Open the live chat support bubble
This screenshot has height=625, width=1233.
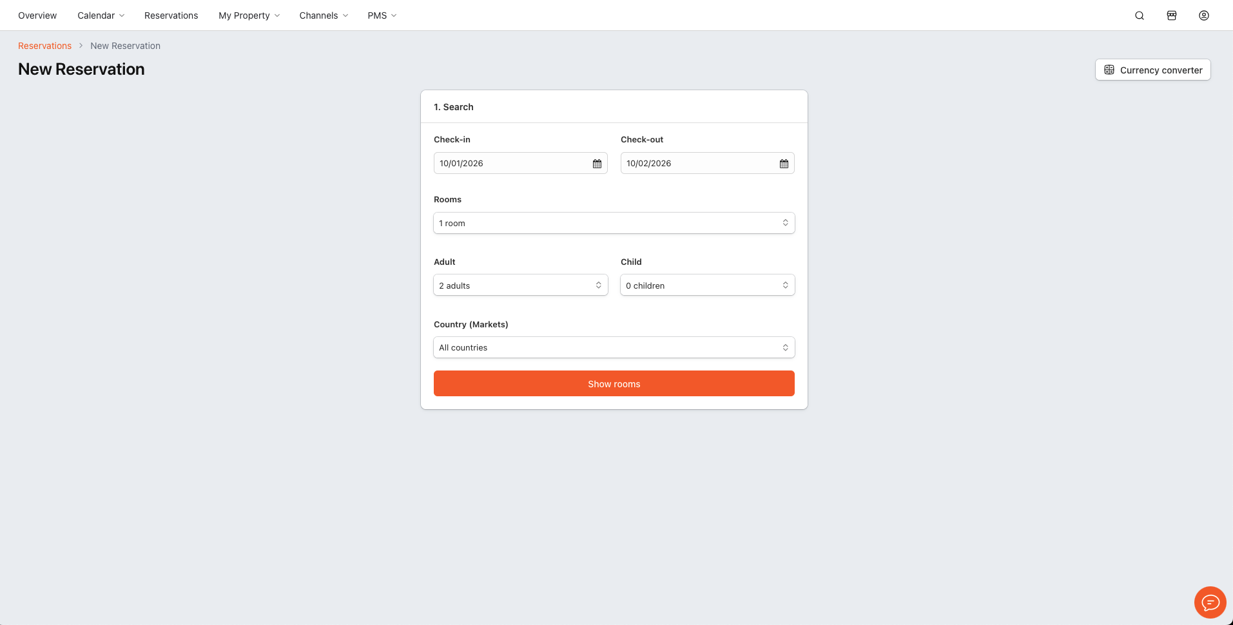click(1210, 602)
